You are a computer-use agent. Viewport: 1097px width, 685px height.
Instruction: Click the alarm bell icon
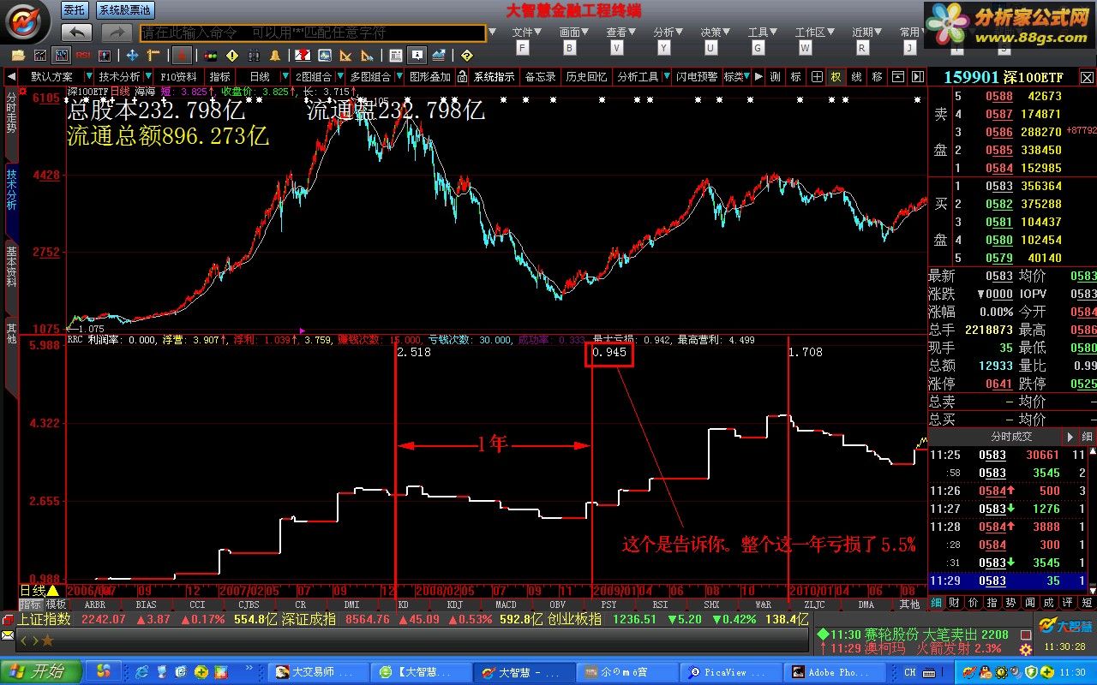point(275,56)
